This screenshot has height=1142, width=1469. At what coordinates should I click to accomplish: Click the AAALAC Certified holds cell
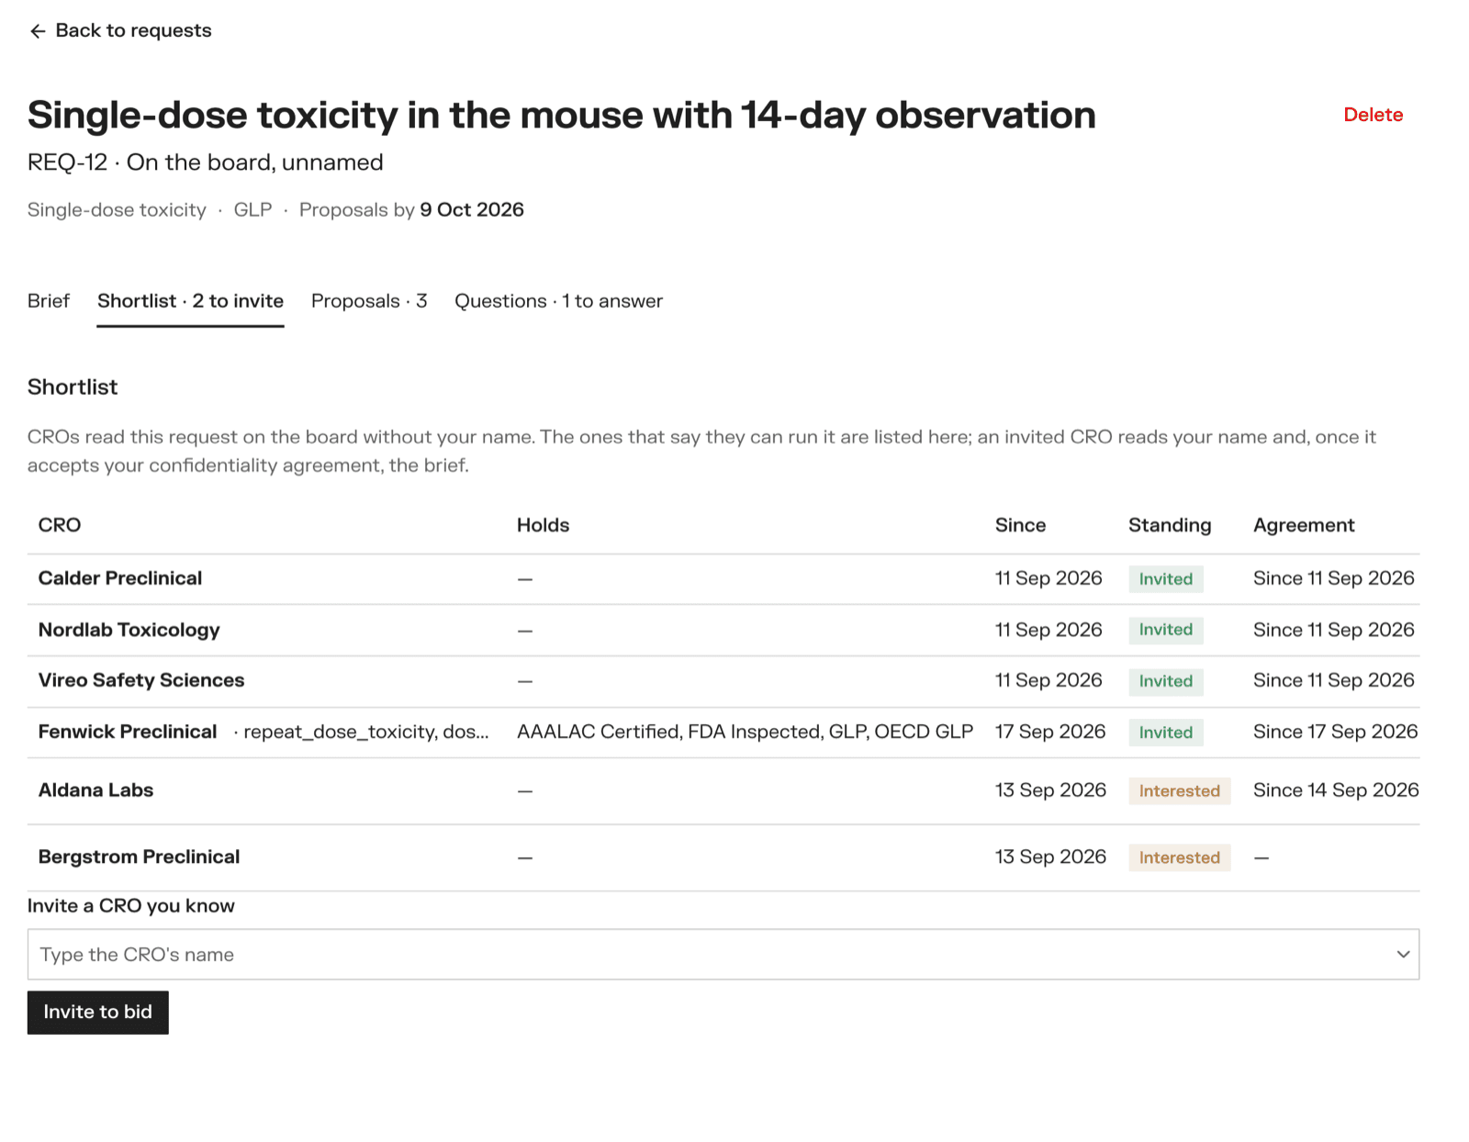[x=745, y=732]
